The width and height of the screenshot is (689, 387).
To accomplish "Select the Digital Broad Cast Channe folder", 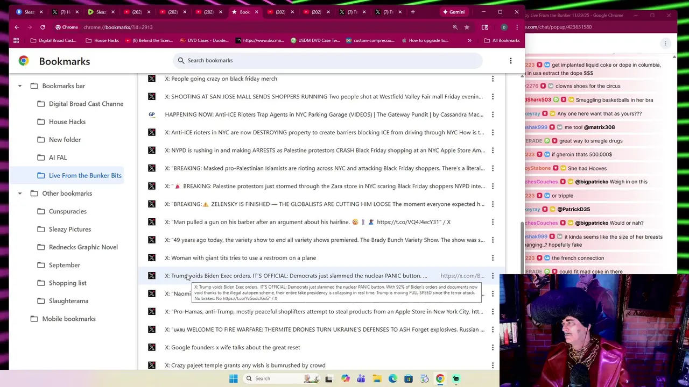I will [80, 104].
